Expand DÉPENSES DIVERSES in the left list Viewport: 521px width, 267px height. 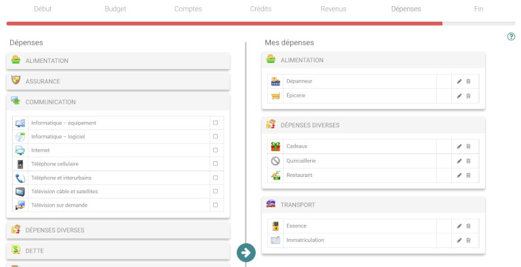(118, 230)
